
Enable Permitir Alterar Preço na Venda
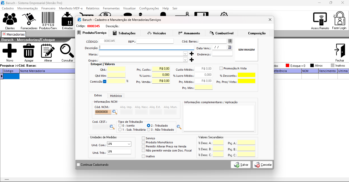pyautogui.click(x=144, y=146)
